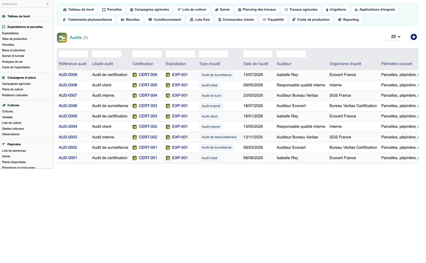
Task: Open Serres et tunnels in sidebar
Action: [x=13, y=56]
